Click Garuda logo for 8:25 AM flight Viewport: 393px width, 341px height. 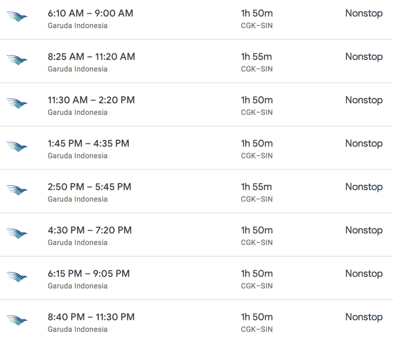click(x=17, y=60)
